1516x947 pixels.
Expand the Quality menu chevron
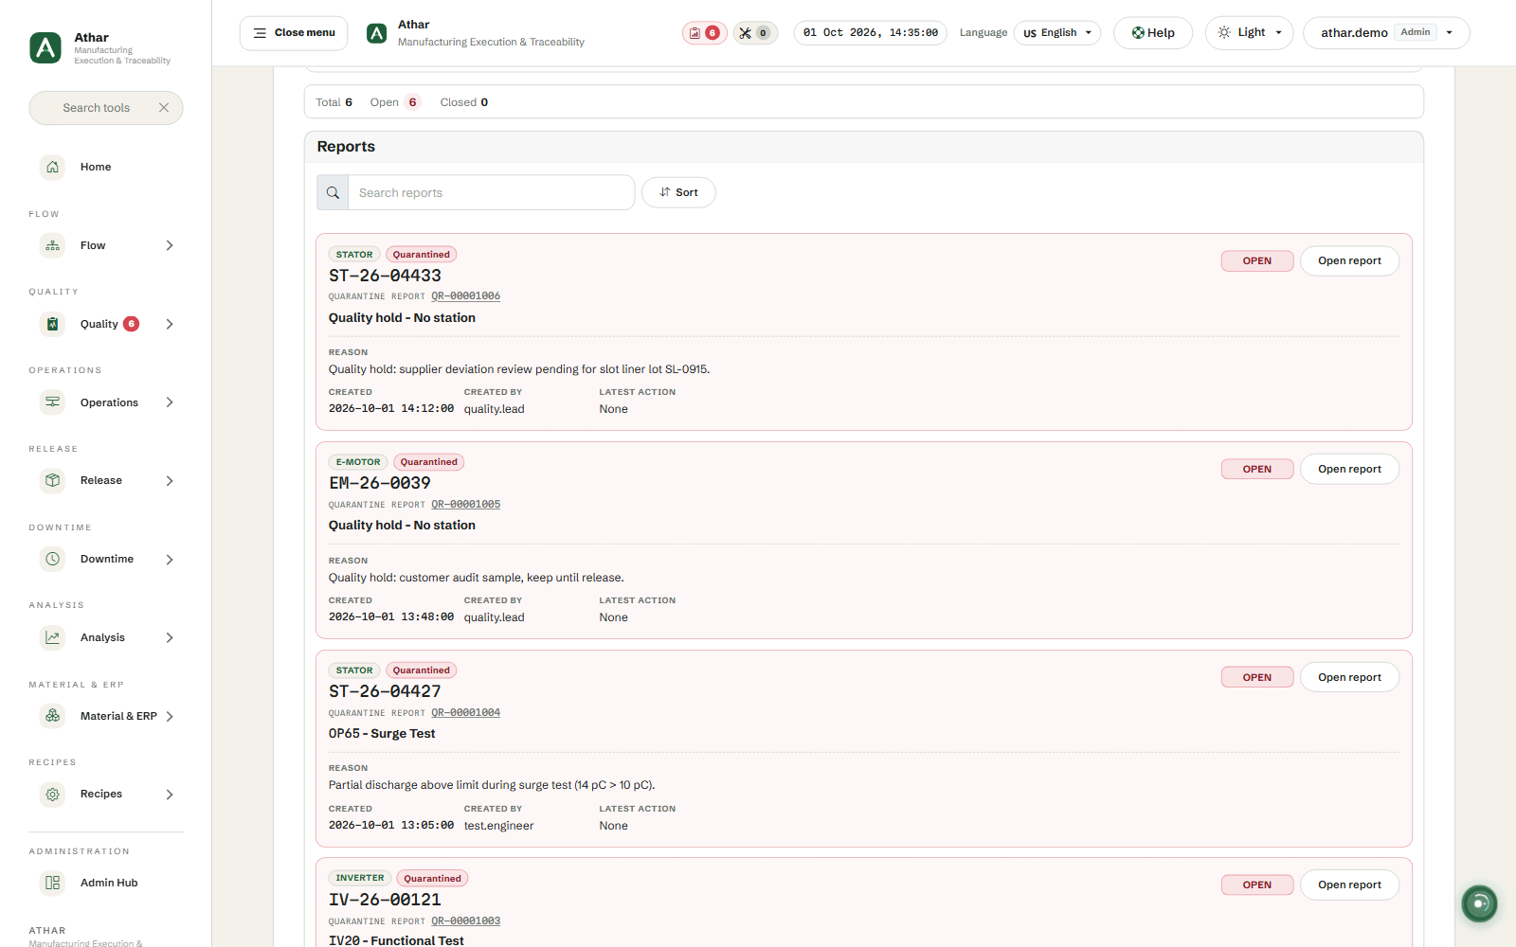pos(170,324)
